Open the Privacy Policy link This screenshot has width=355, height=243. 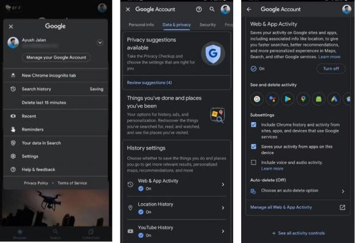point(36,183)
